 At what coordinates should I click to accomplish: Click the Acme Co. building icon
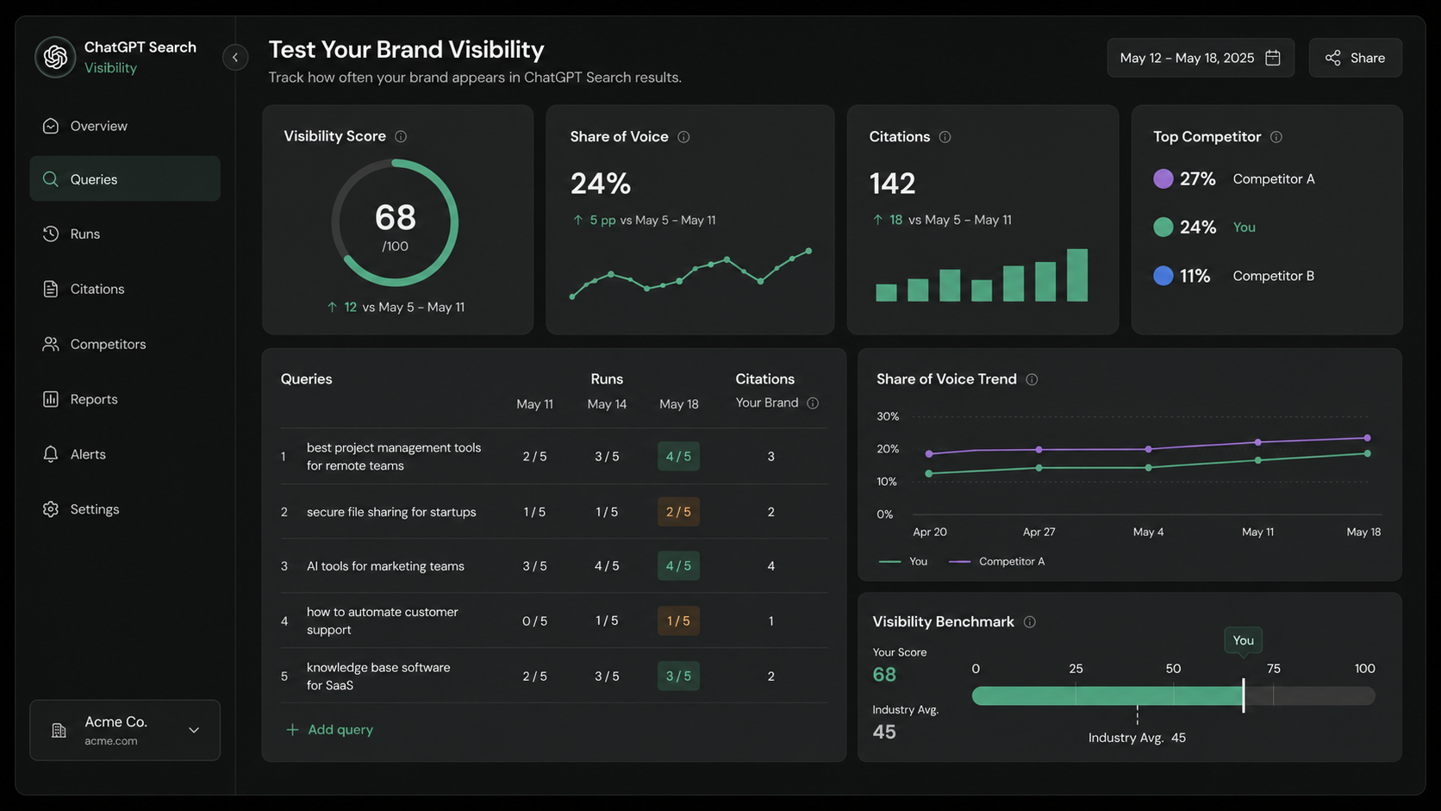point(59,731)
